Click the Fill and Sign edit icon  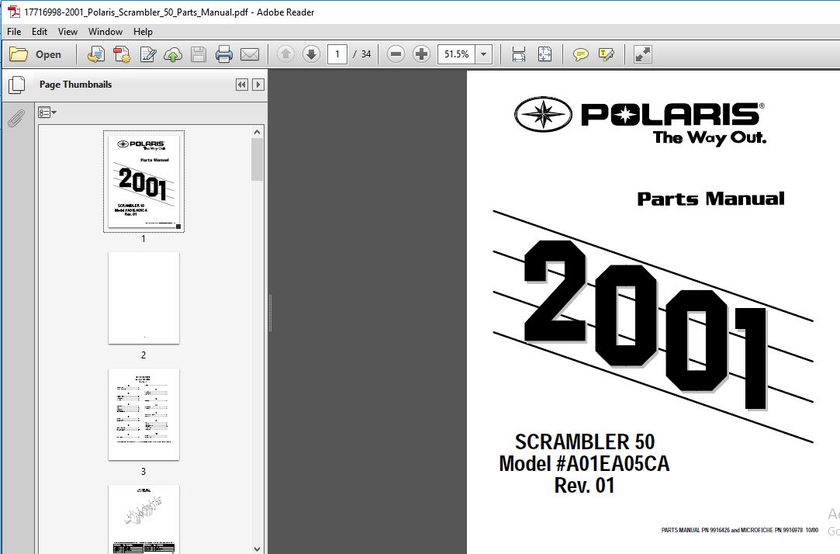pos(148,54)
